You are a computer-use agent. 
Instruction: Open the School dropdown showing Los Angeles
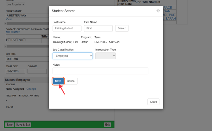[15, 4]
